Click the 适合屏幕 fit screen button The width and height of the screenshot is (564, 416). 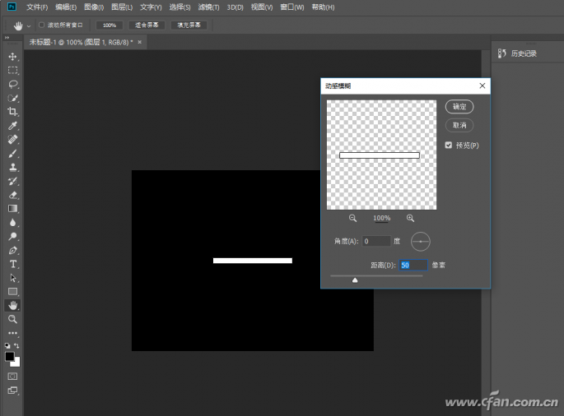click(147, 25)
